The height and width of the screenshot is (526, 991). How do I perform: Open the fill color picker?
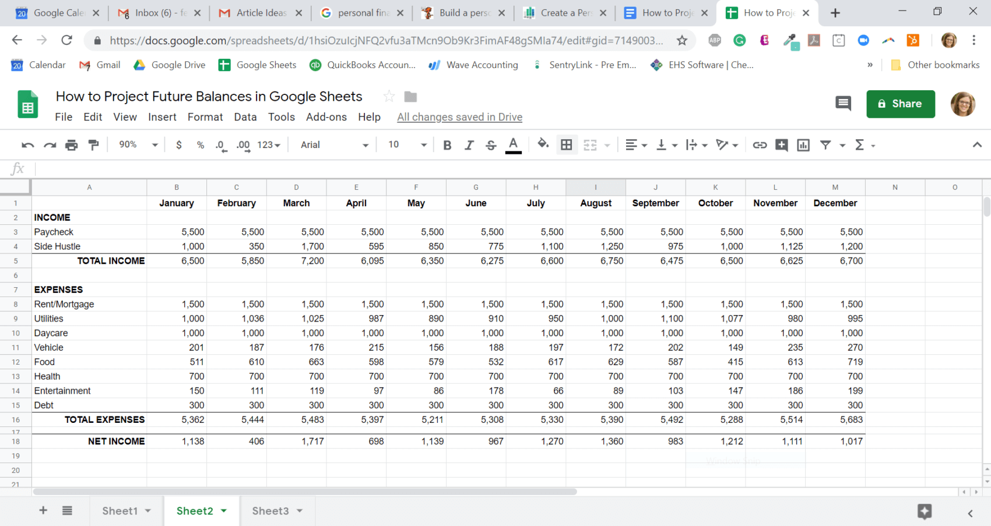tap(543, 144)
